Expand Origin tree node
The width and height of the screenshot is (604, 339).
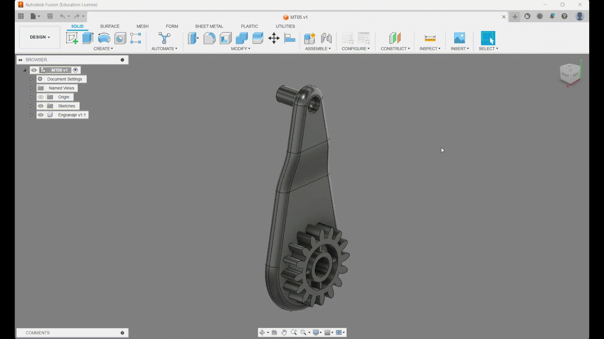tap(31, 97)
